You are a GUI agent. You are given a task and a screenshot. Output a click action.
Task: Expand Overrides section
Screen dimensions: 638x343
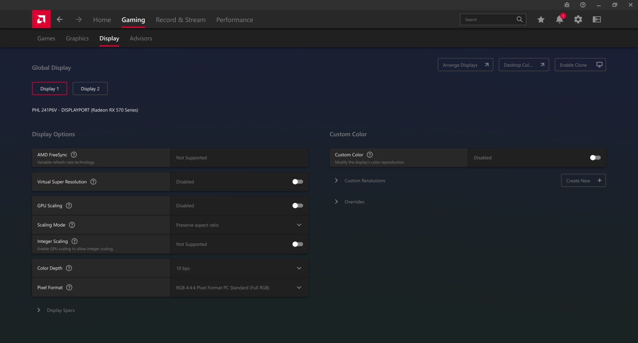point(350,202)
